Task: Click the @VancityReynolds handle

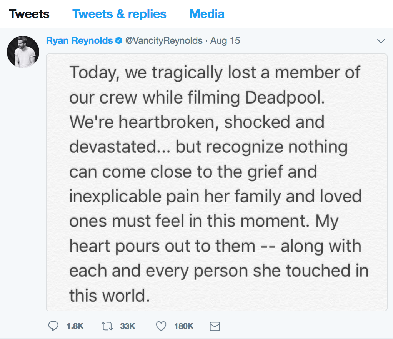Action: pyautogui.click(x=164, y=41)
